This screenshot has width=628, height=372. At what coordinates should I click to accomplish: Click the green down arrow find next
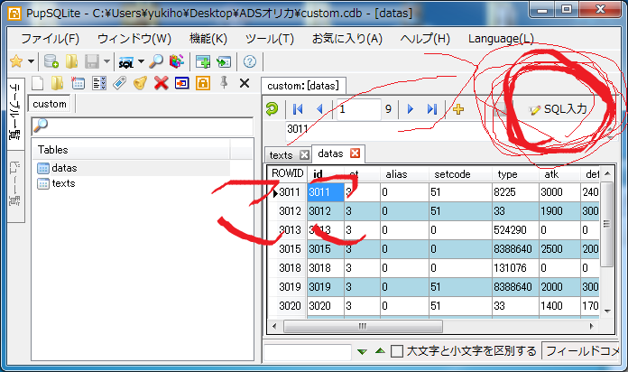coord(362,351)
